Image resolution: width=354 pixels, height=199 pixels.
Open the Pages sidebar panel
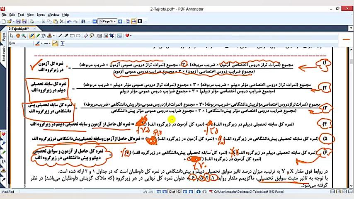(4, 36)
